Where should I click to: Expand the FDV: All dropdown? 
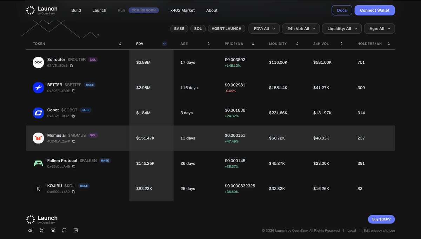point(264,29)
